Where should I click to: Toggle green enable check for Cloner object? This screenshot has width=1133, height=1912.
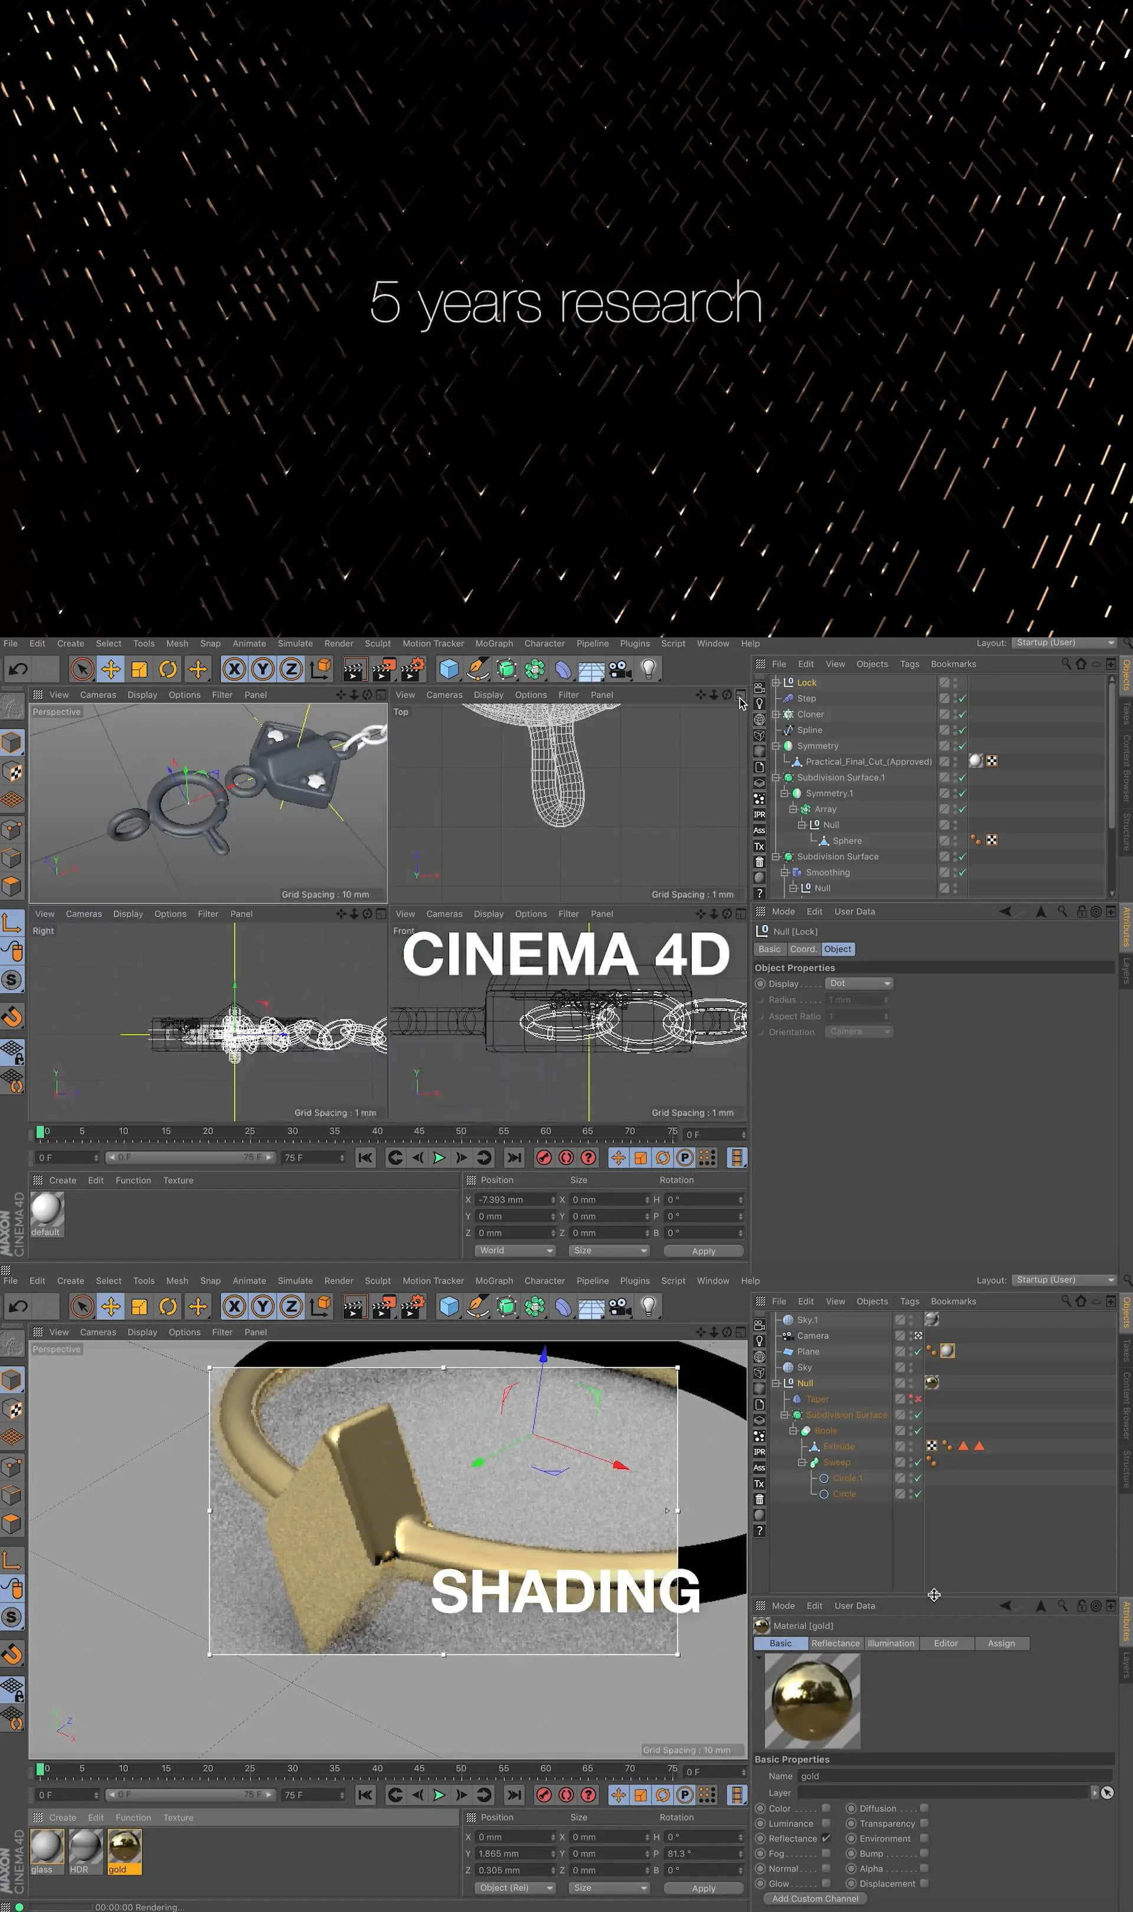click(962, 715)
